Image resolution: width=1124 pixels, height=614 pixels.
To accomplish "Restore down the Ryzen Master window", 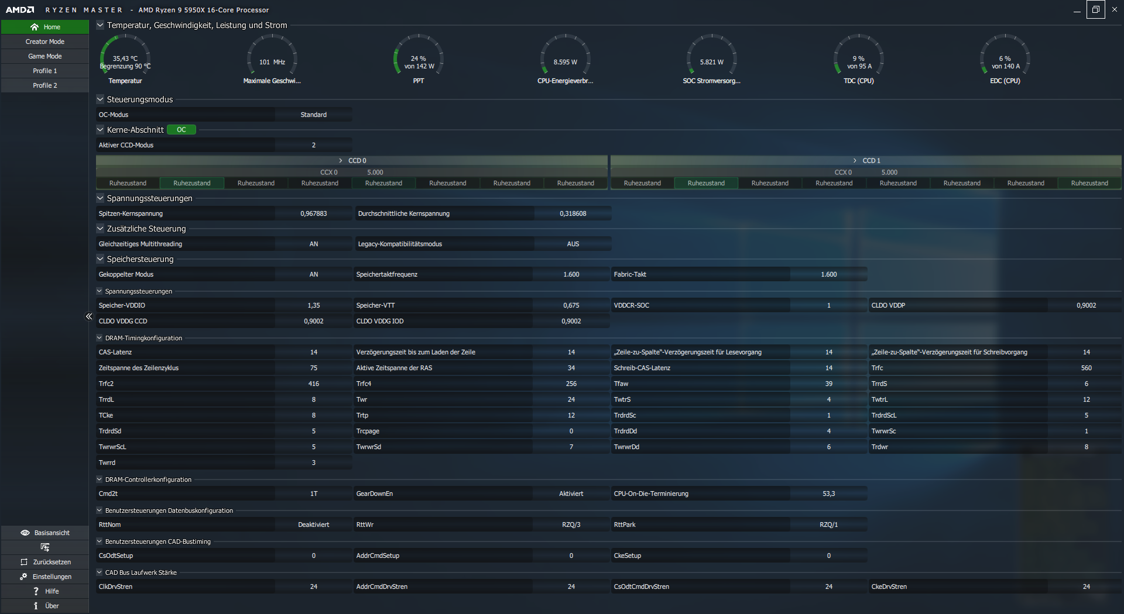I will (1096, 9).
